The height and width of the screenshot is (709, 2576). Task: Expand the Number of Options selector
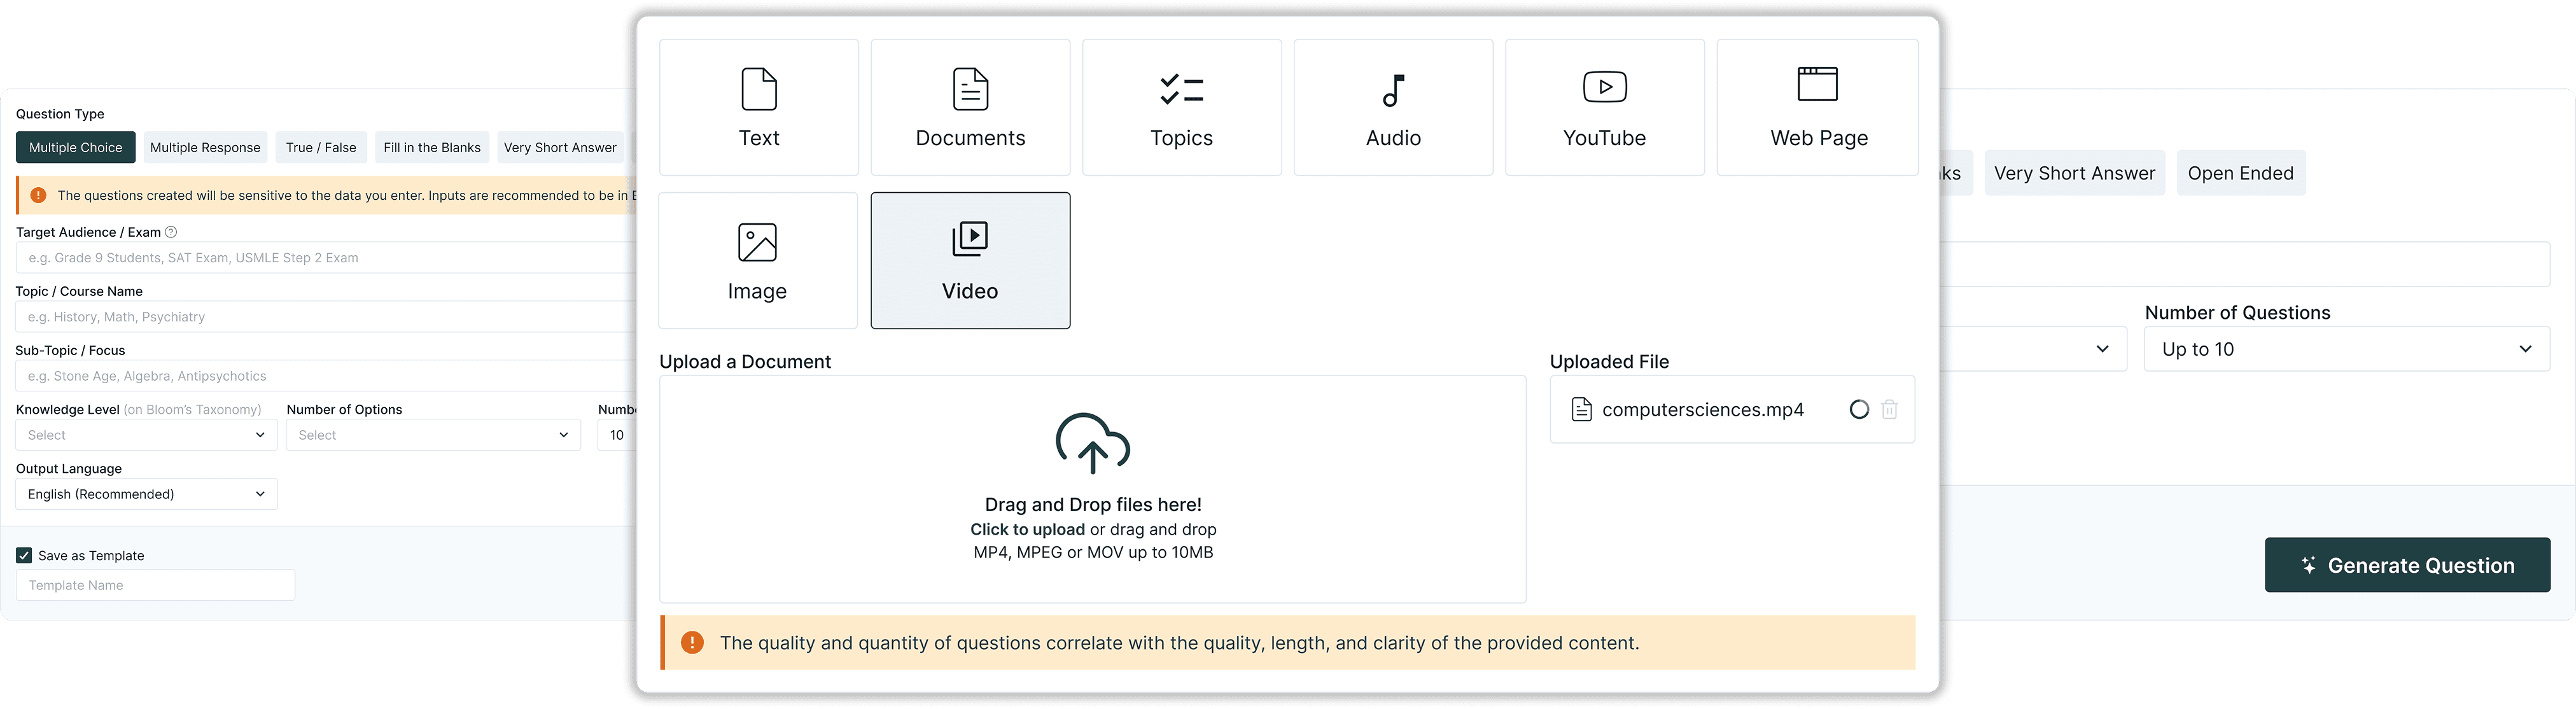click(432, 434)
